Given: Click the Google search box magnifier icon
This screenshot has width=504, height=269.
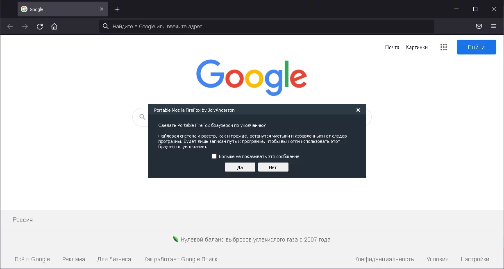Looking at the screenshot, I should [x=142, y=118].
